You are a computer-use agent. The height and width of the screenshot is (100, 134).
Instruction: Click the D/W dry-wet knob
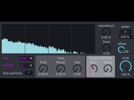(126, 66)
